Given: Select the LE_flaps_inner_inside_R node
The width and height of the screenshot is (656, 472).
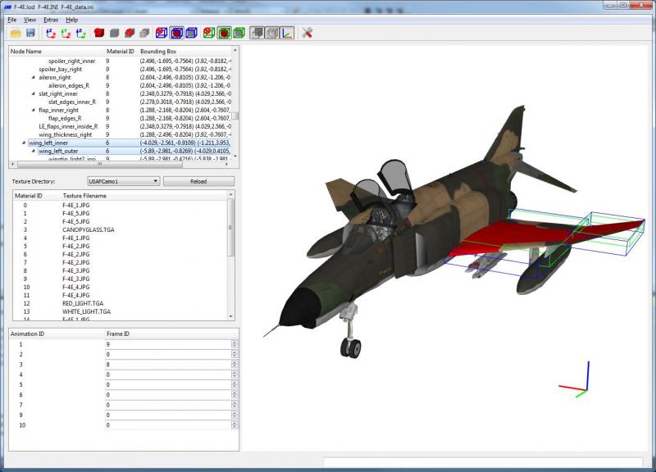Looking at the screenshot, I should pyautogui.click(x=68, y=126).
